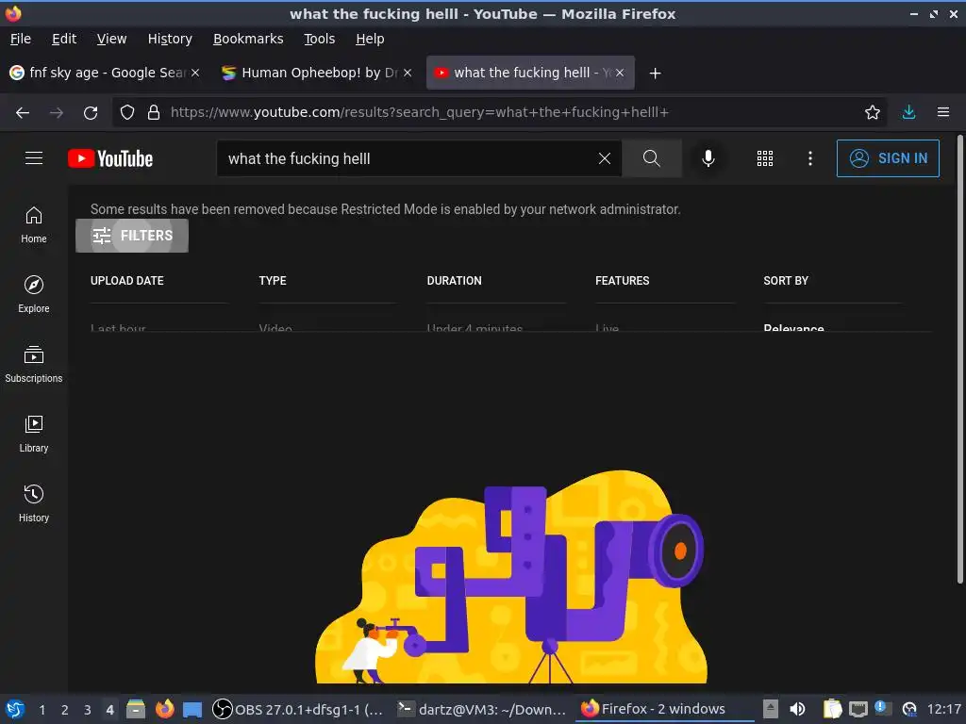Close the fnf sky age tab
This screenshot has height=724, width=966.
pyautogui.click(x=195, y=73)
